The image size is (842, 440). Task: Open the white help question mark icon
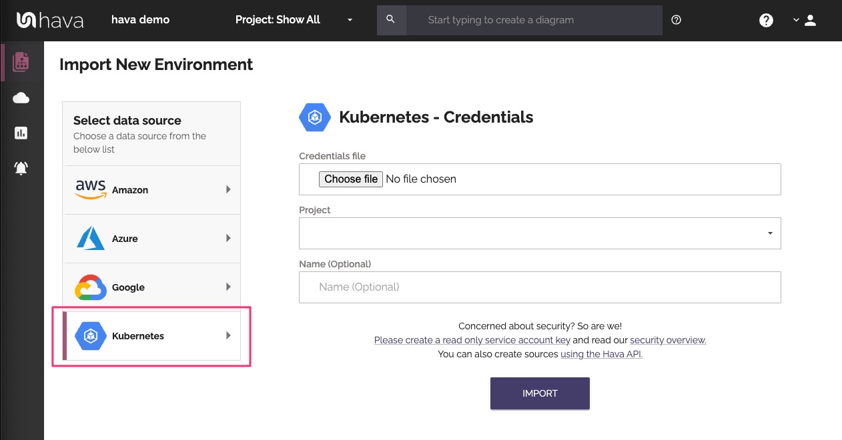pyautogui.click(x=767, y=20)
